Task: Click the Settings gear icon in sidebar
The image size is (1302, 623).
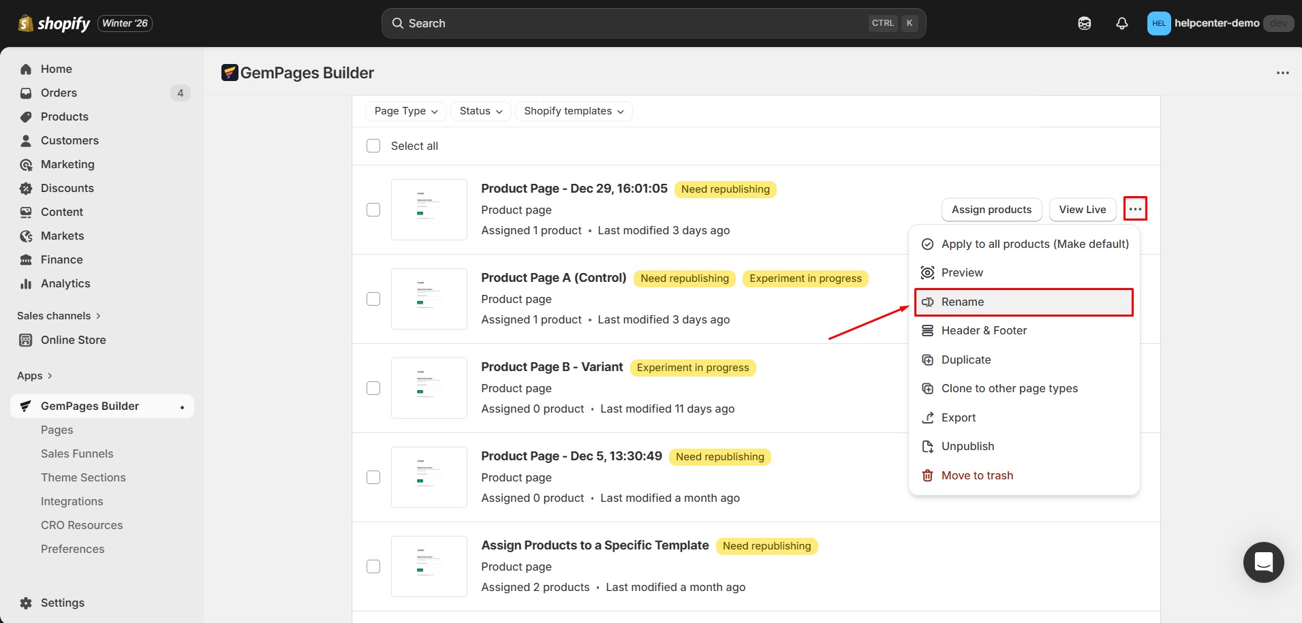Action: (x=26, y=603)
